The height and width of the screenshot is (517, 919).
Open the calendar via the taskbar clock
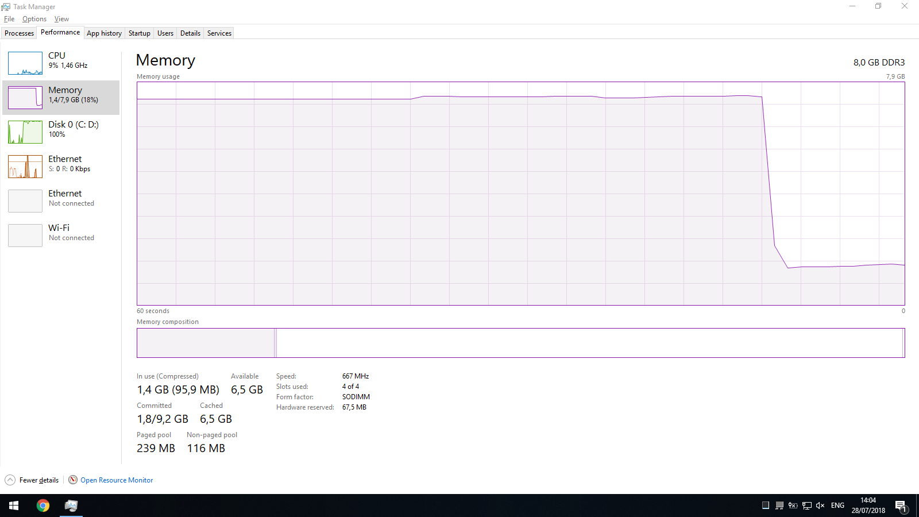(868, 506)
